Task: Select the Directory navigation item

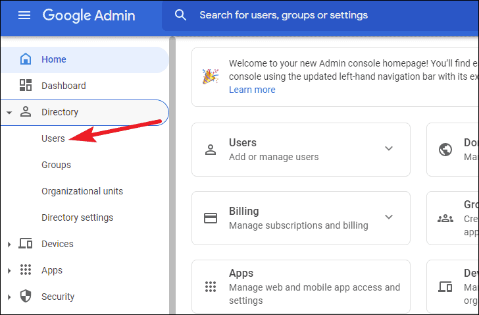Action: (84, 112)
